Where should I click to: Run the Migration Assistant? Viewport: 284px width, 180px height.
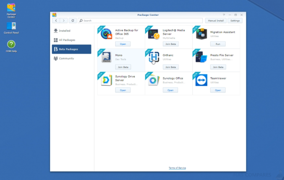tap(218, 44)
